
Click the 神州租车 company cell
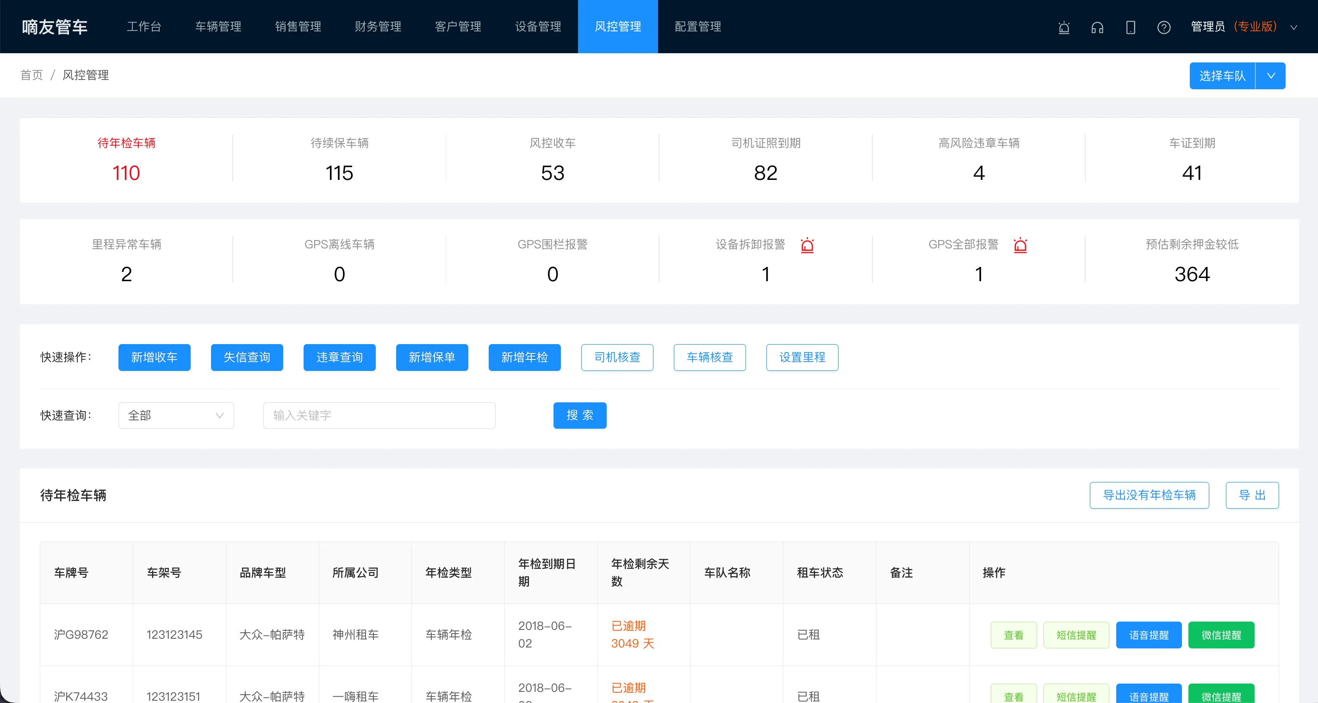pyautogui.click(x=365, y=635)
